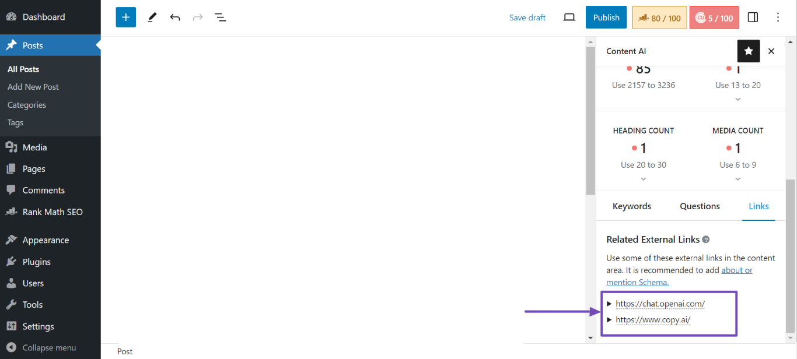
Task: Click the https://chat.openai.com/ link
Action: click(660, 304)
